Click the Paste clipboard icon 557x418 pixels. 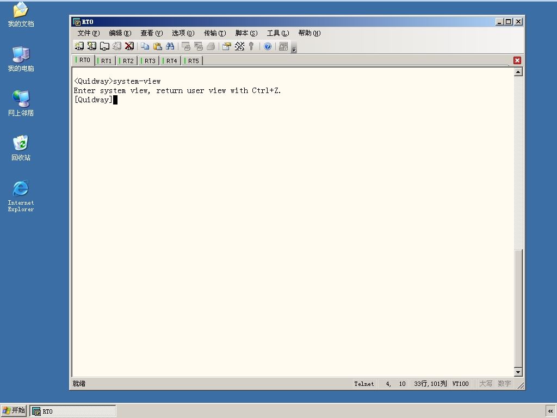[x=157, y=46]
